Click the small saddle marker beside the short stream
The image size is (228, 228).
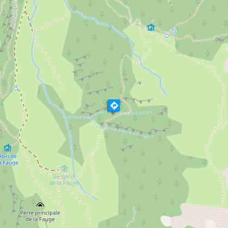pyautogui.click(x=139, y=83)
